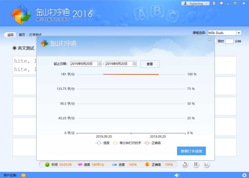Open the end date calendar picker

tap(134, 64)
